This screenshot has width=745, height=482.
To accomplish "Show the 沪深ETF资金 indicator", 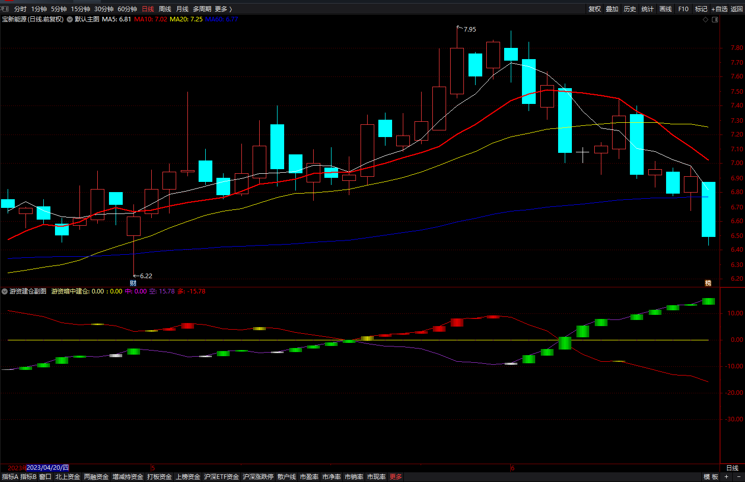I will (222, 477).
